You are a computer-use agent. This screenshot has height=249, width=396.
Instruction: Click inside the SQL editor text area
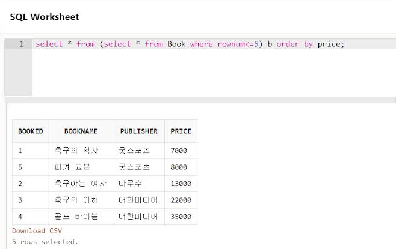click(214, 67)
